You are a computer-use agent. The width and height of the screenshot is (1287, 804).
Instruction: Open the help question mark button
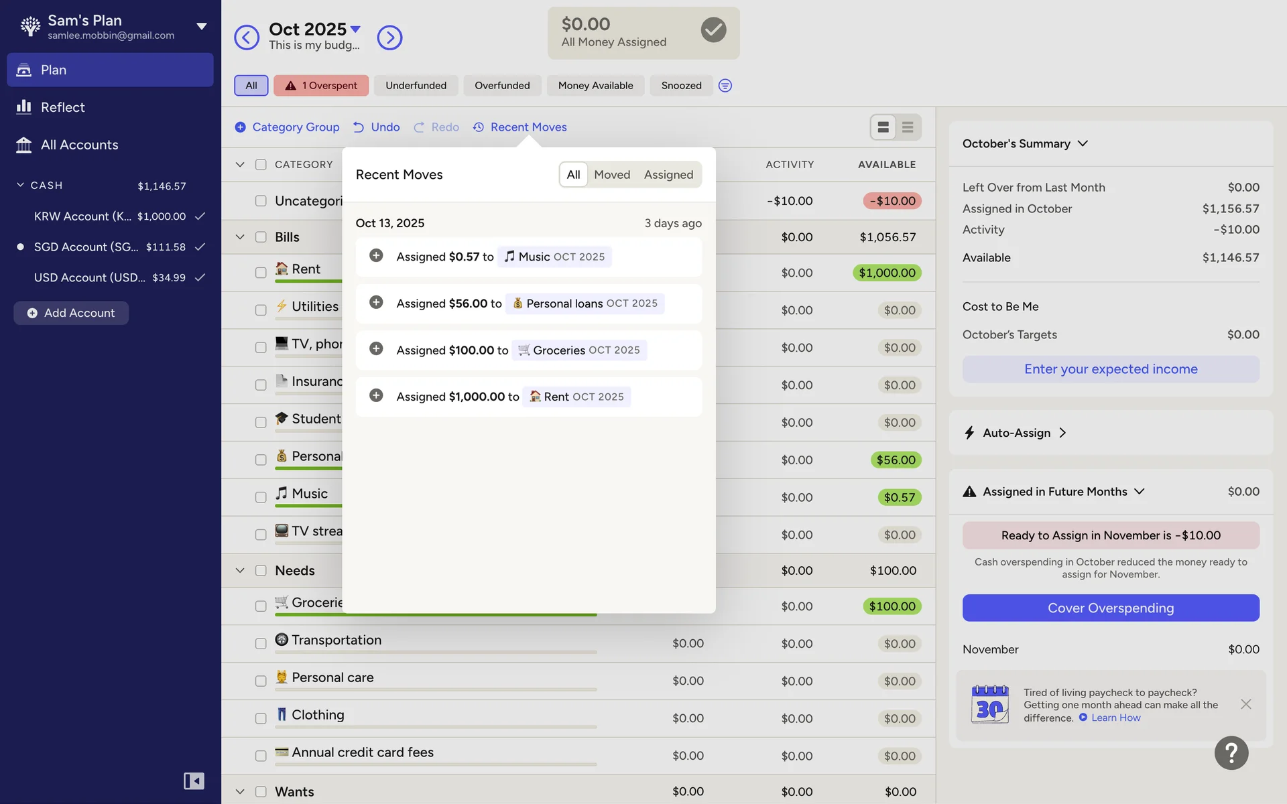coord(1231,753)
